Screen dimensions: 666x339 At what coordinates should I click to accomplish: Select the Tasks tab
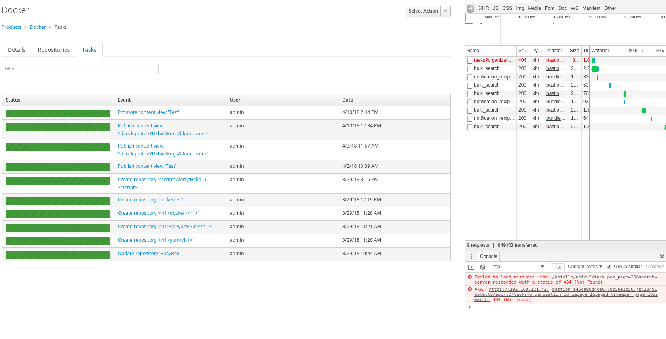pyautogui.click(x=89, y=50)
